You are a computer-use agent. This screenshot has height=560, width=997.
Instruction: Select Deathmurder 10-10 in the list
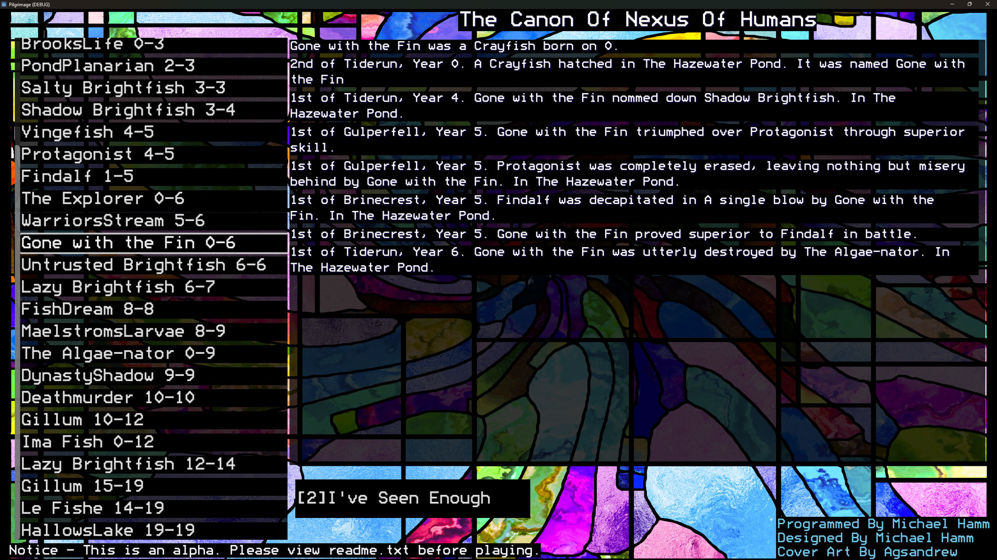[x=154, y=398]
